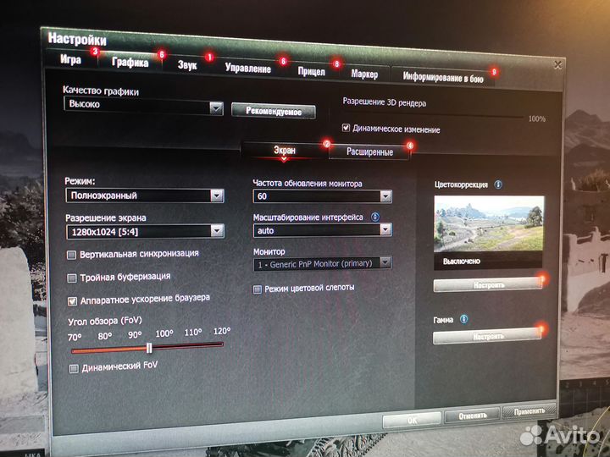Switch to Информирование в бою tab
Screen dimensions: 610x457
pos(443,78)
